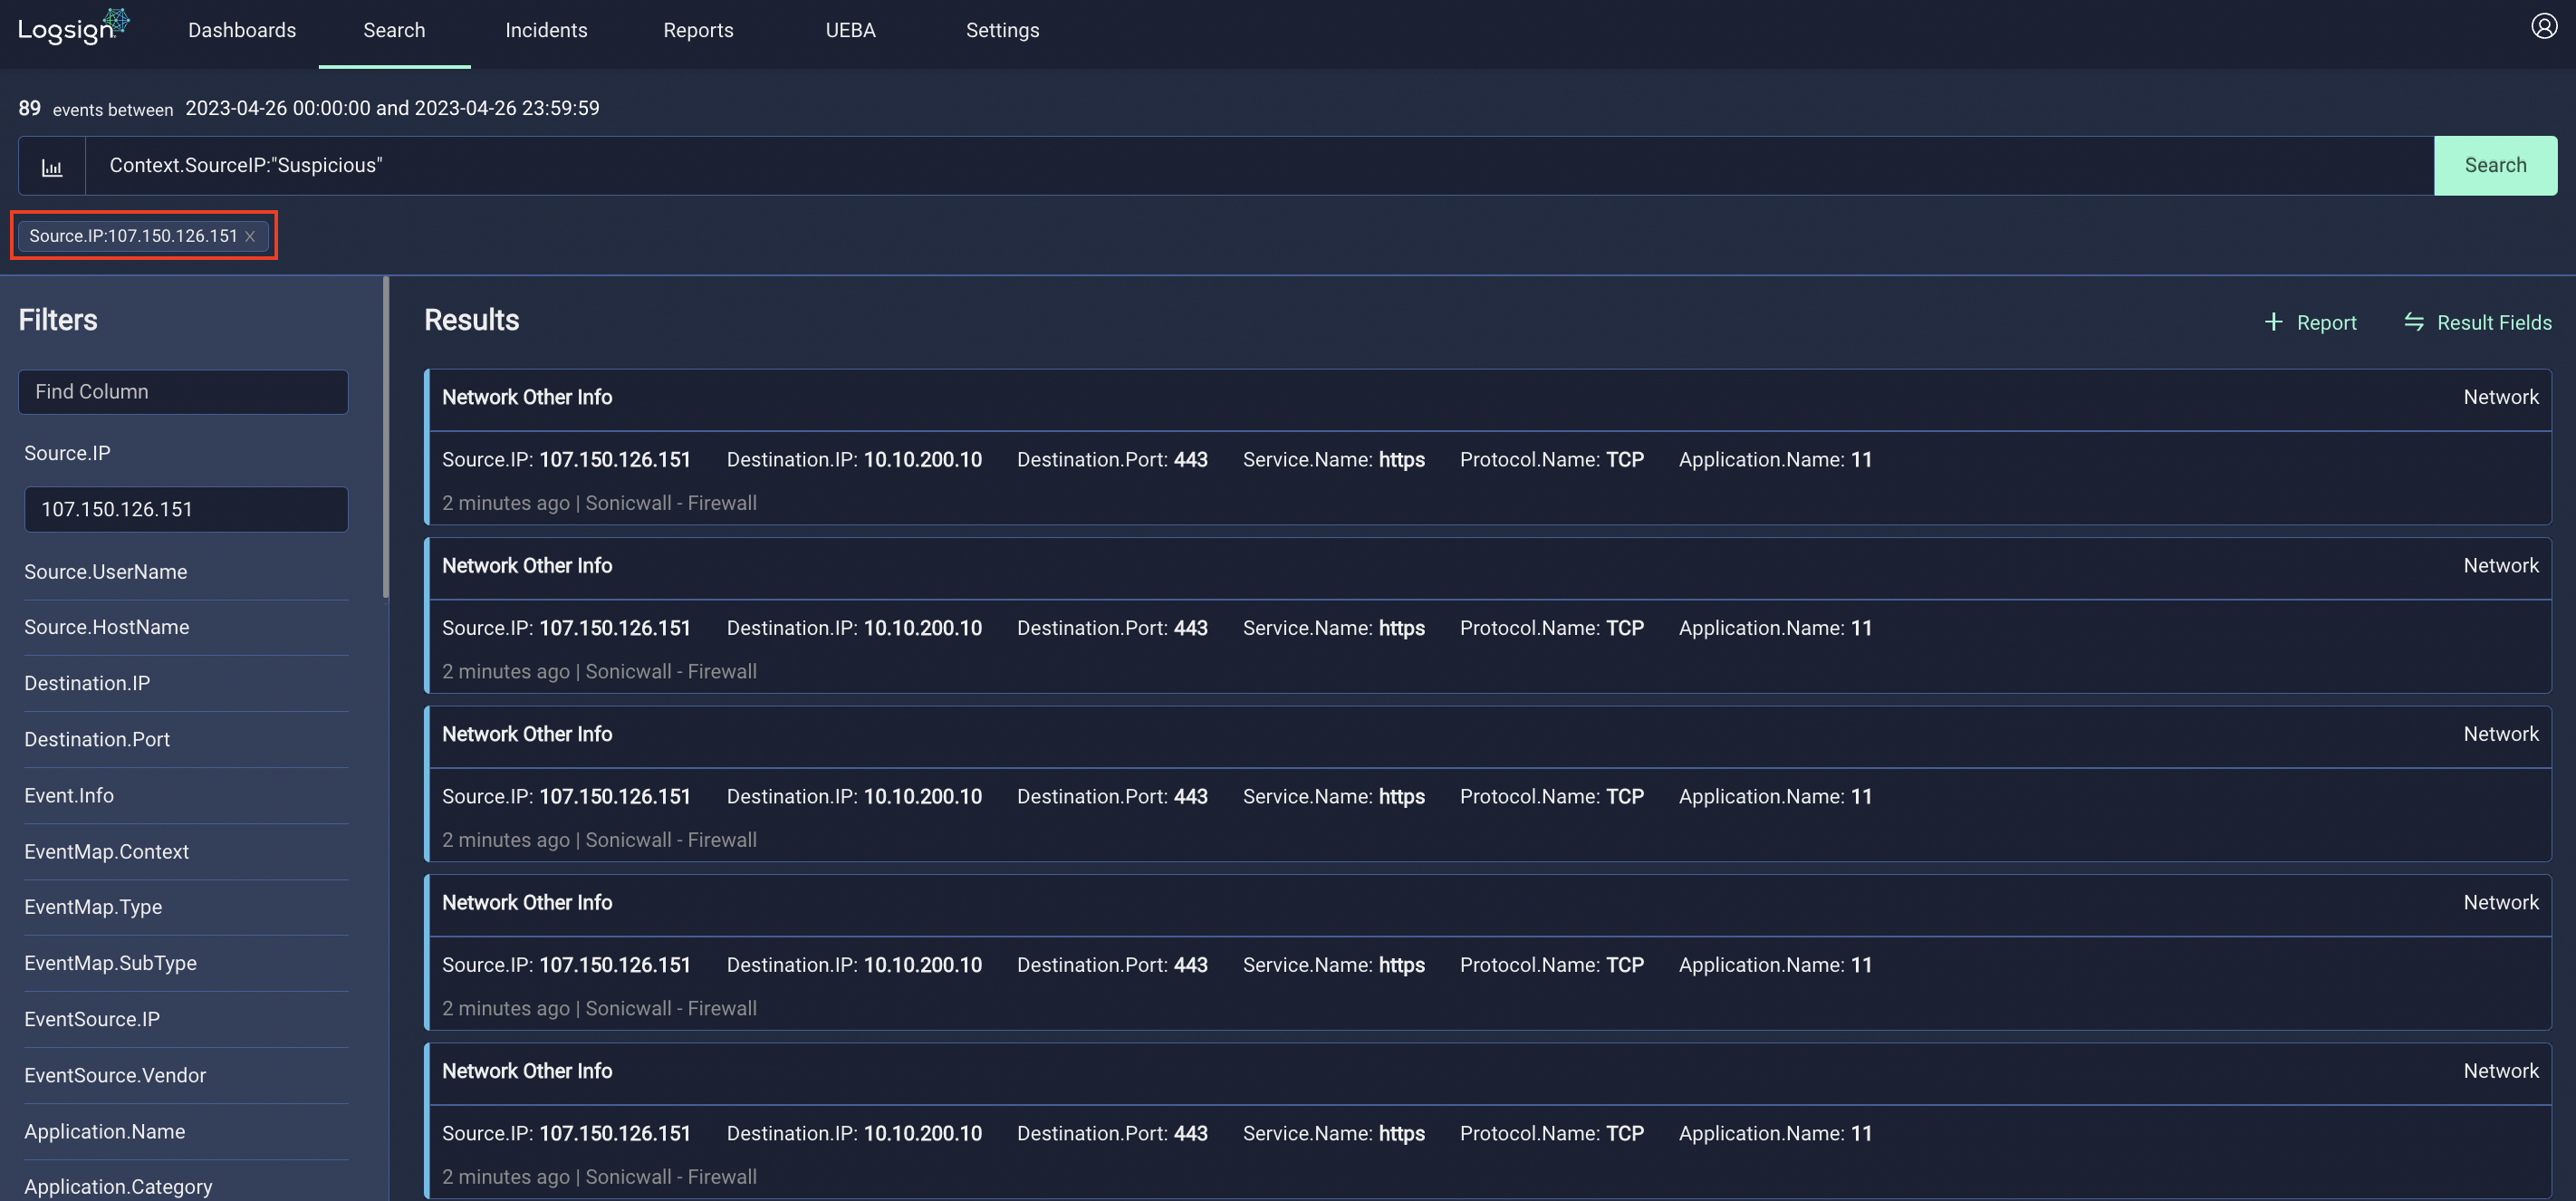Expand the Destination.IP filter
The width and height of the screenshot is (2576, 1201).
(x=87, y=684)
